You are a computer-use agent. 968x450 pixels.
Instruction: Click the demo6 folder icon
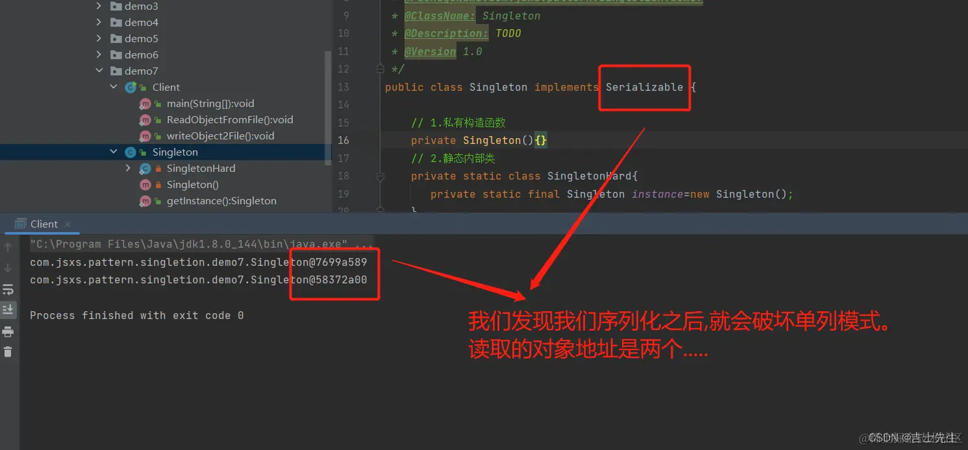(116, 54)
